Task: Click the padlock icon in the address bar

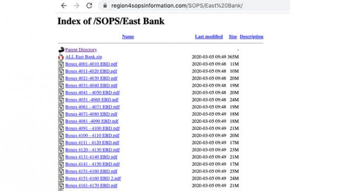Action: click(105, 5)
